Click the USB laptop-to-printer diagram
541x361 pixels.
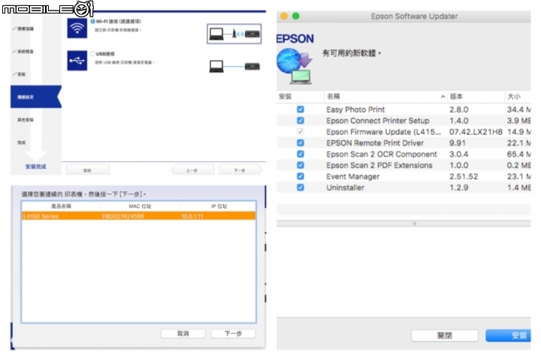pos(234,66)
